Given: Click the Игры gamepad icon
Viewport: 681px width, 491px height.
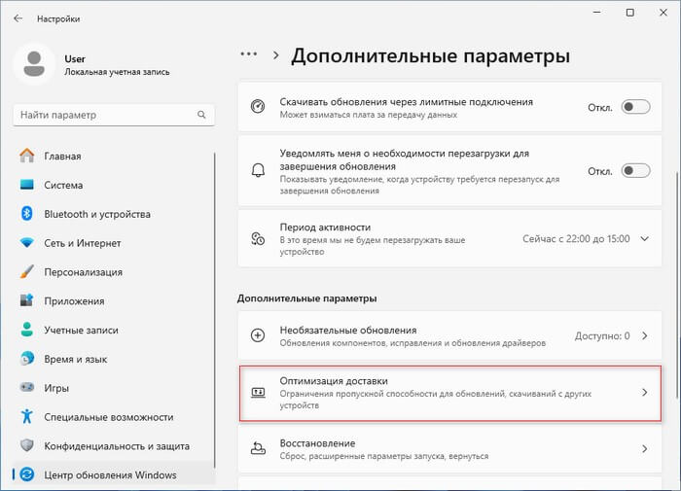Looking at the screenshot, I should tap(27, 387).
